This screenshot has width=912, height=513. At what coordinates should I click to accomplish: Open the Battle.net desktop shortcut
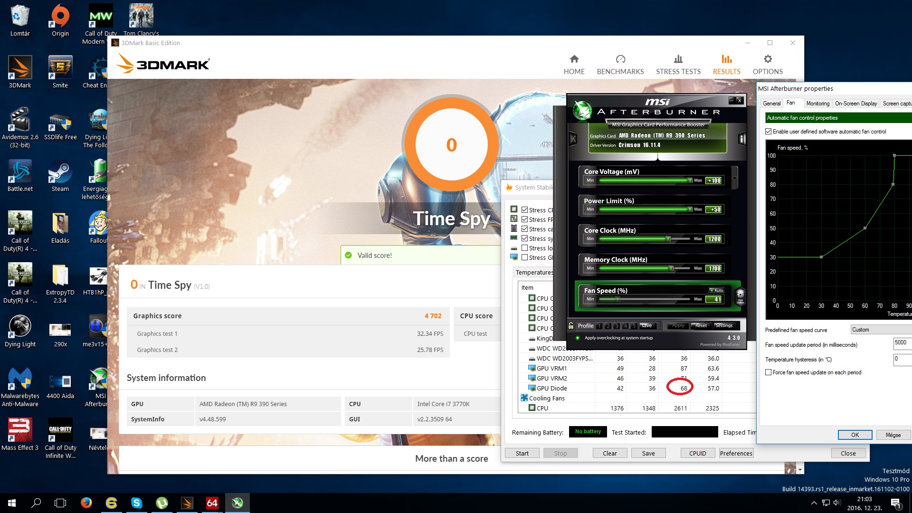pyautogui.click(x=20, y=176)
